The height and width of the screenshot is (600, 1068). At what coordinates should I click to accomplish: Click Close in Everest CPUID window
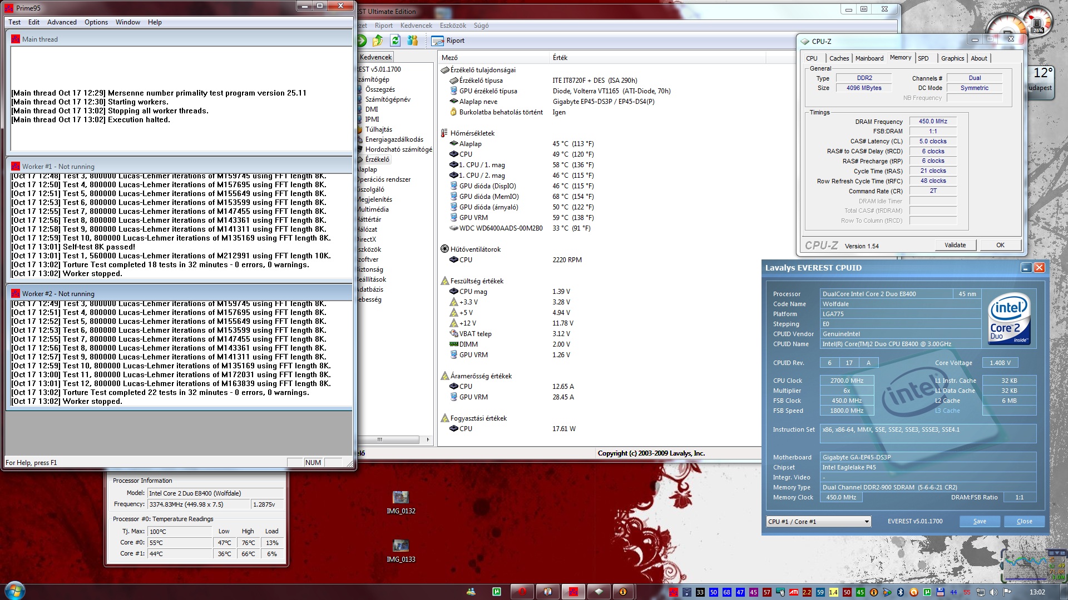click(x=1024, y=521)
